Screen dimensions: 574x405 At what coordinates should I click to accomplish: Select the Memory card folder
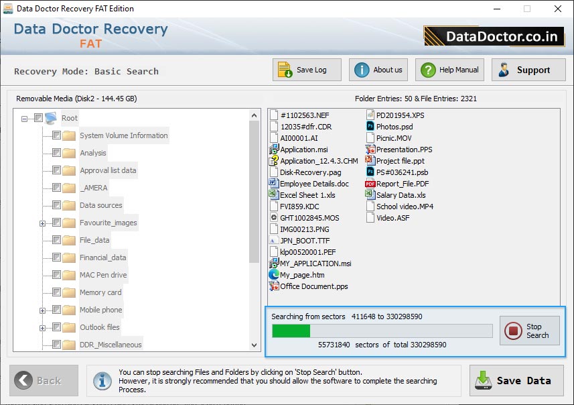pos(101,292)
